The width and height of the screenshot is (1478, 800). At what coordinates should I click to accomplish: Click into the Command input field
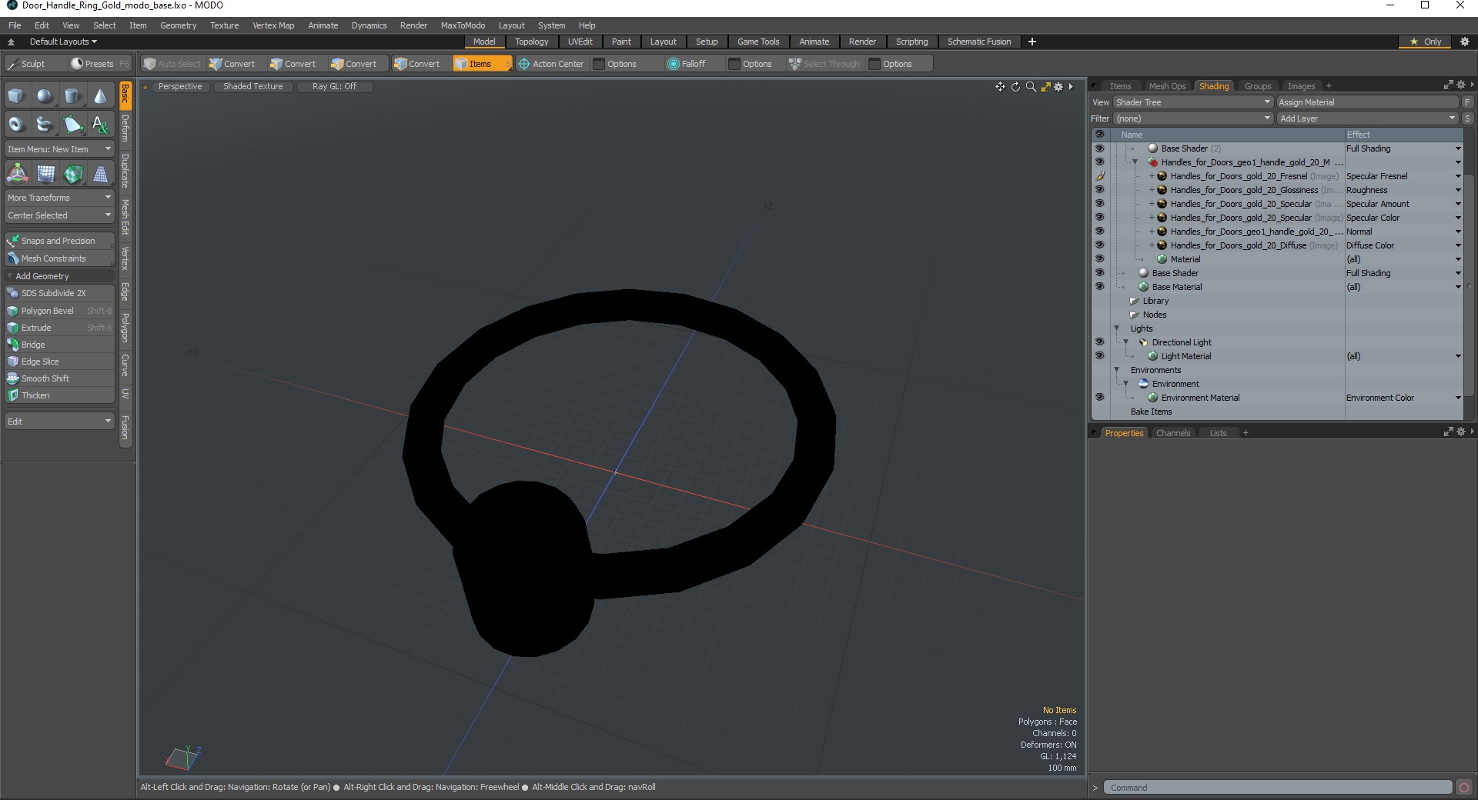point(1278,788)
